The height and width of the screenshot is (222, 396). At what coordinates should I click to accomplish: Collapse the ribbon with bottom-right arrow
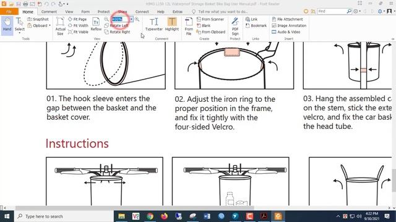393,39
